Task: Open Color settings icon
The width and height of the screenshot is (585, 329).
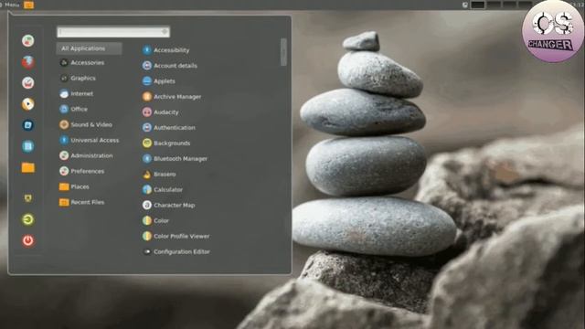Action: 147,220
